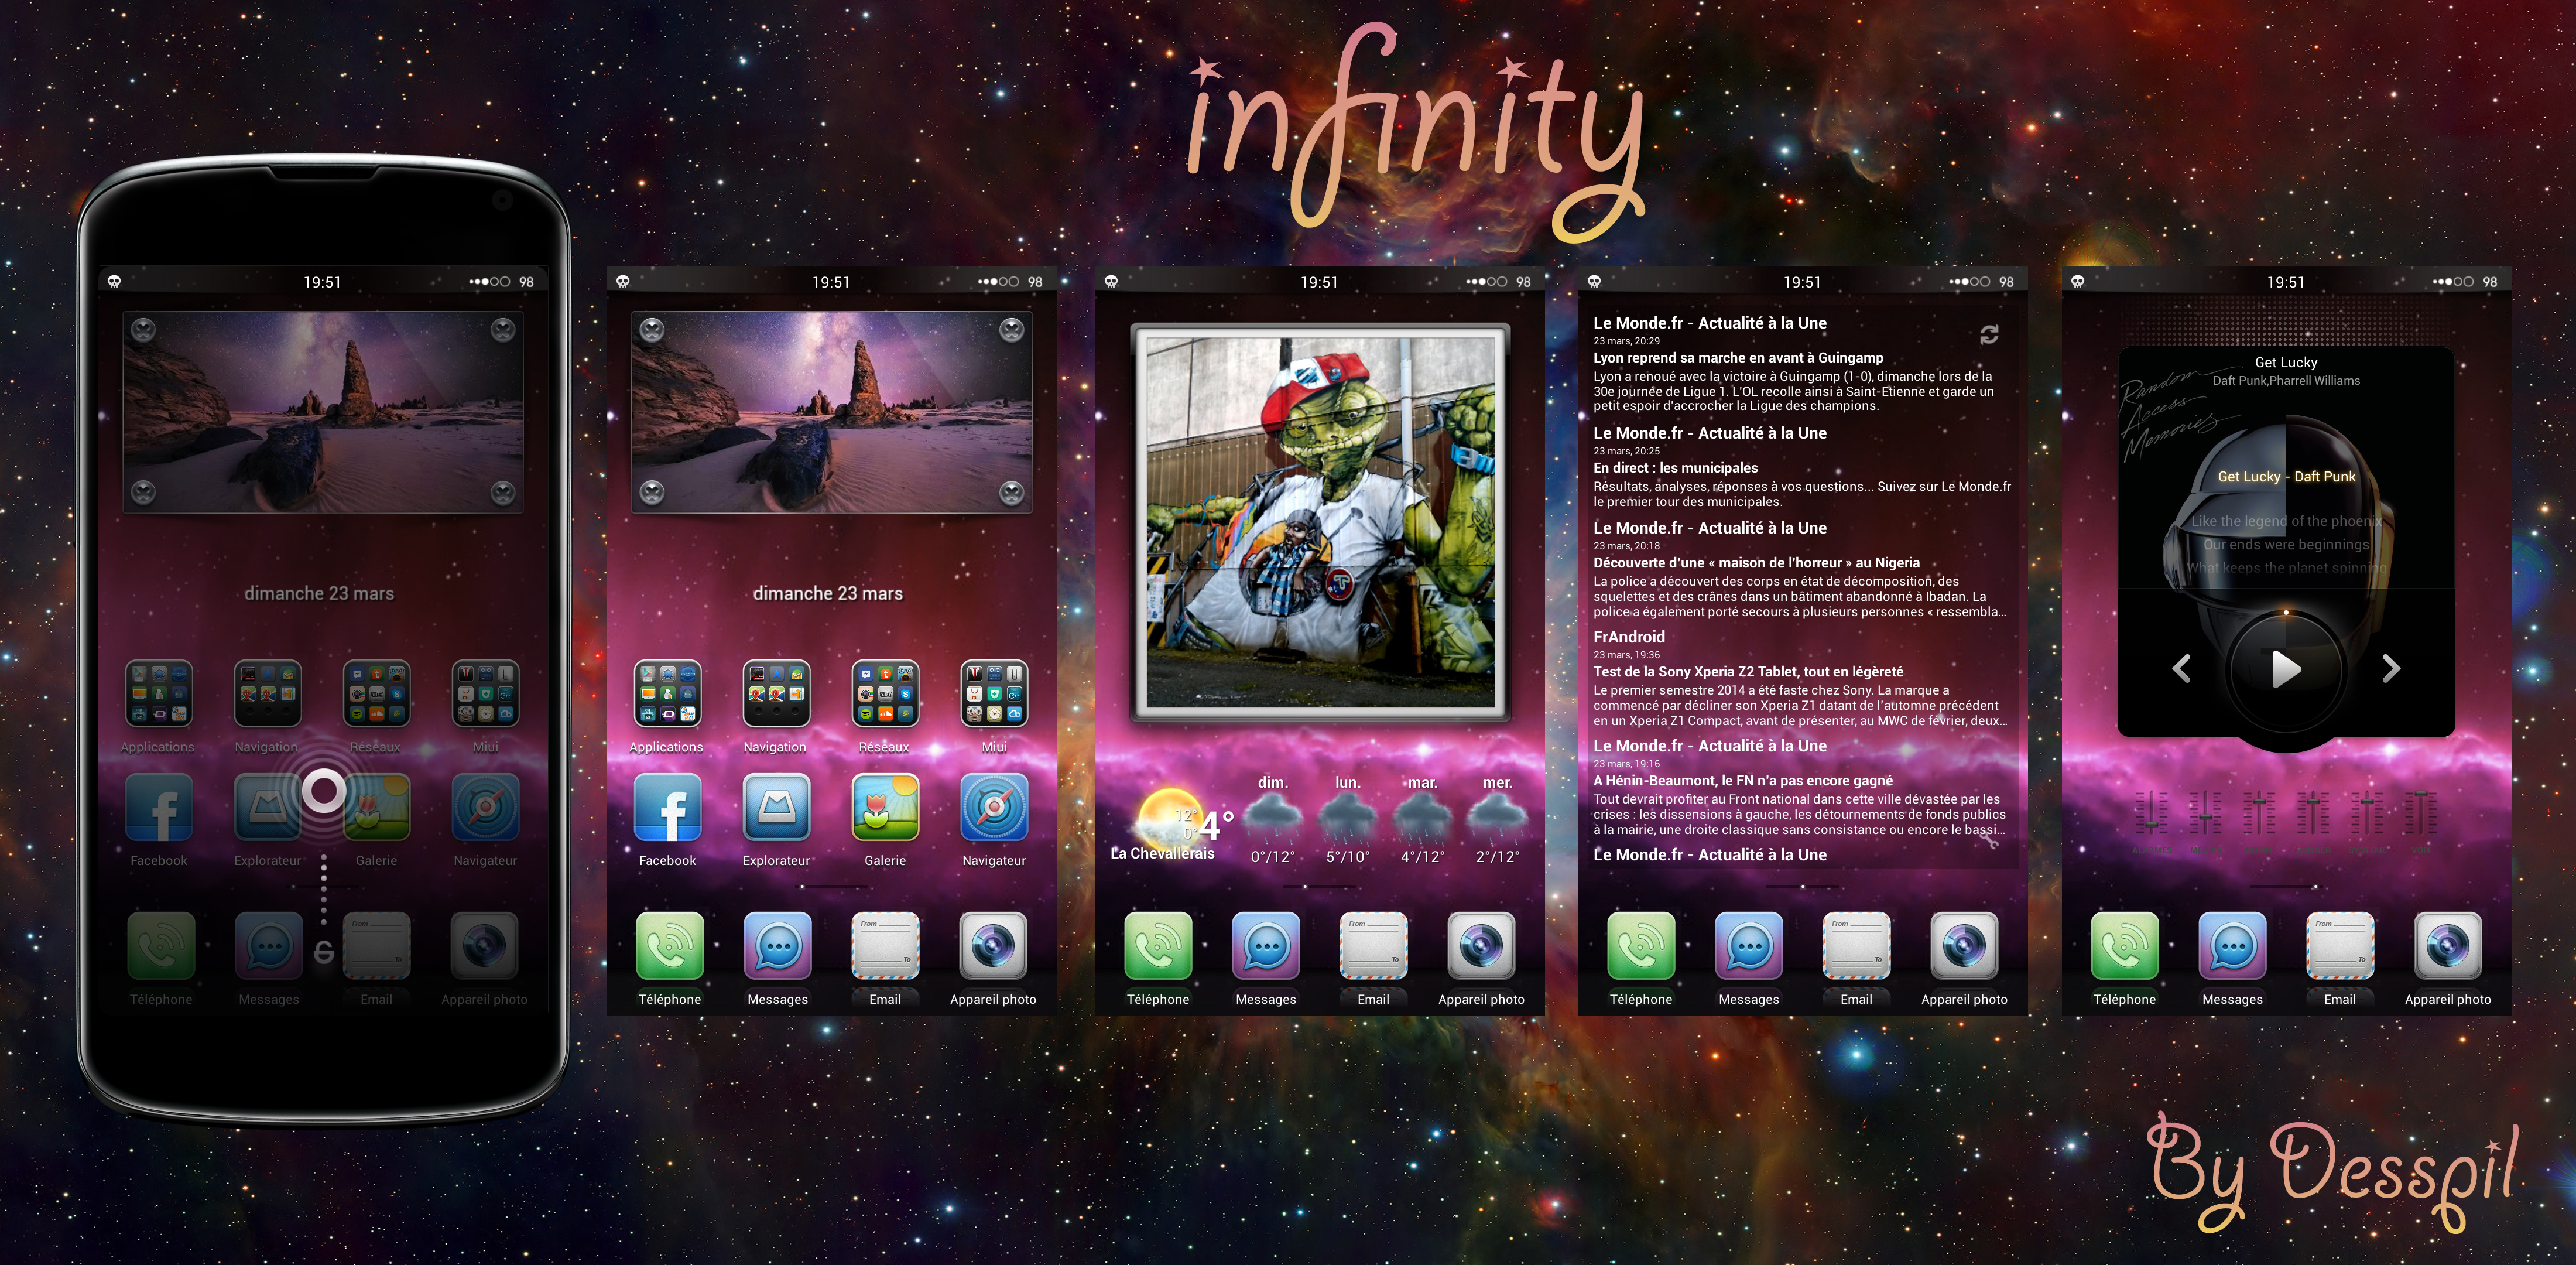Tap Téléphone icon on the news screen
Screen dimensions: 2576x1265
[x=1641, y=945]
